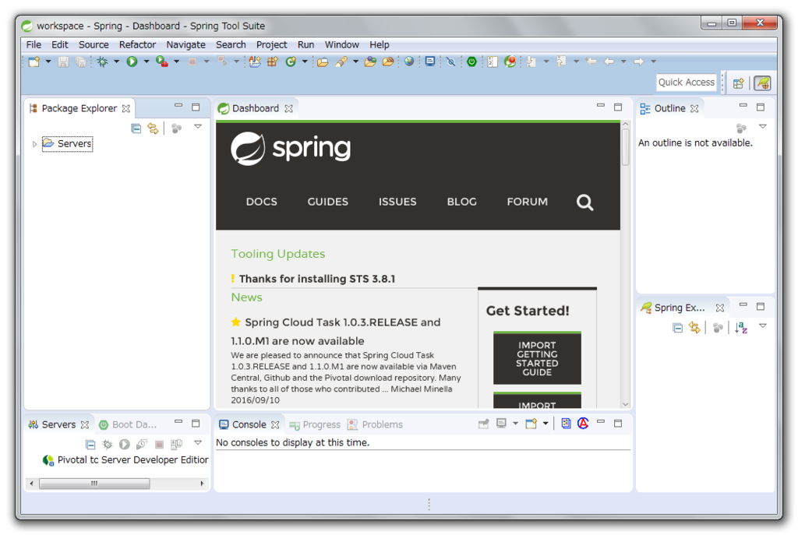Click Open Perspective icon beside Quick Access
Screen dimensions: 798x535
tap(739, 83)
